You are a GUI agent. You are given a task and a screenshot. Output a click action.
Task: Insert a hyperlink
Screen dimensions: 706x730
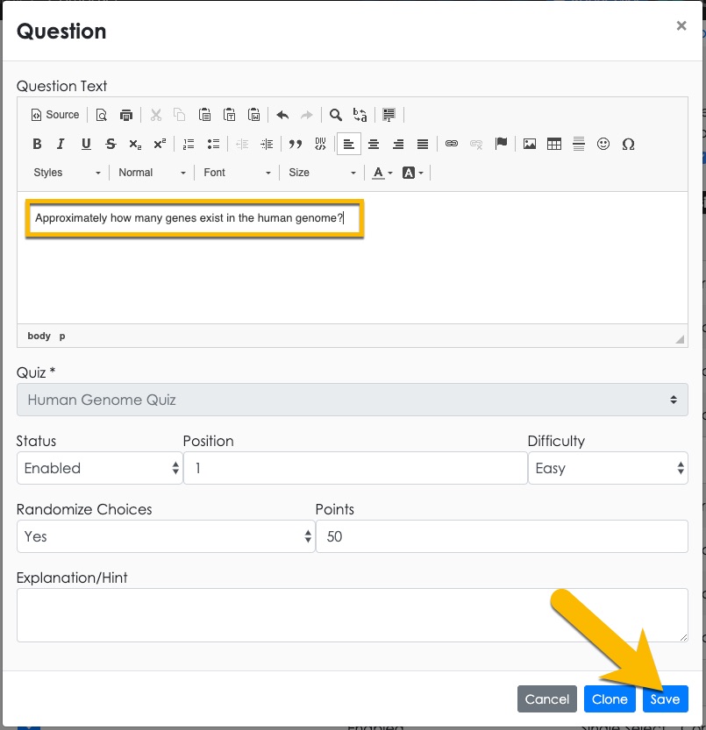coord(452,144)
